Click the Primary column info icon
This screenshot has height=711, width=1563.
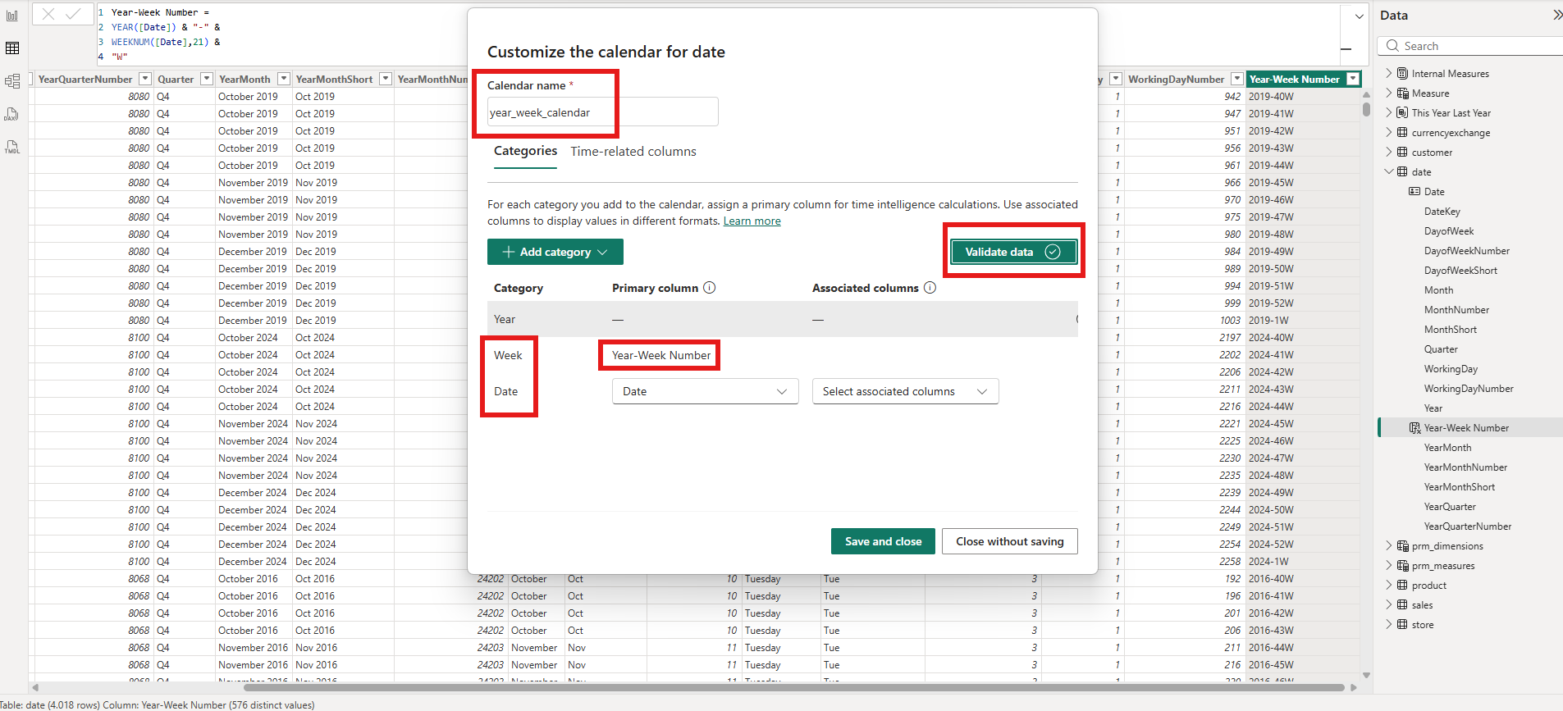pos(710,288)
